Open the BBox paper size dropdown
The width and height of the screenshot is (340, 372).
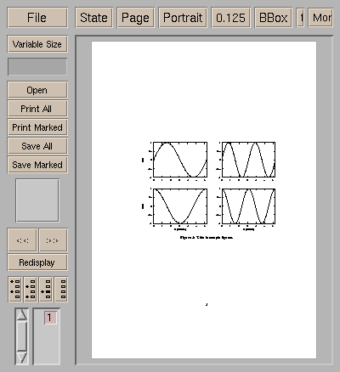tap(274, 18)
